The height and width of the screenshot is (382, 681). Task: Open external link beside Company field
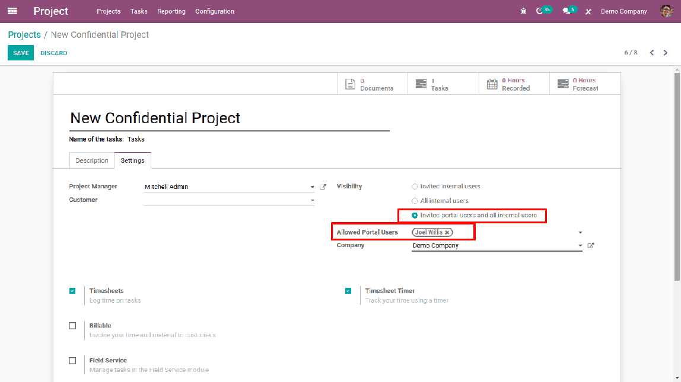point(591,246)
